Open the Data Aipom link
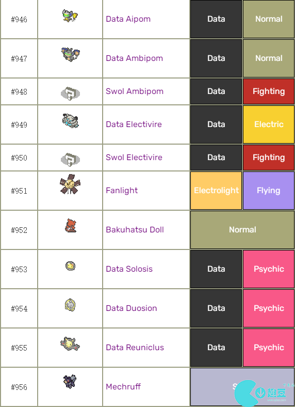 point(128,19)
